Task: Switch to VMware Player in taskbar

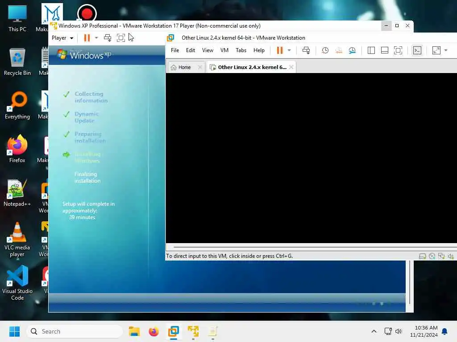Action: [193, 331]
